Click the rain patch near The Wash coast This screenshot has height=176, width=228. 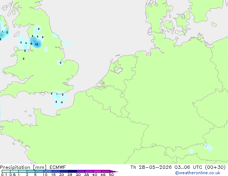tap(60, 62)
